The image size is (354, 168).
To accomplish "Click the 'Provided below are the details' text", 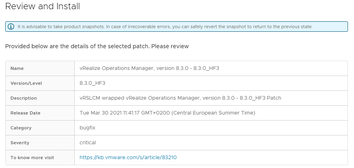I will (x=97, y=46).
